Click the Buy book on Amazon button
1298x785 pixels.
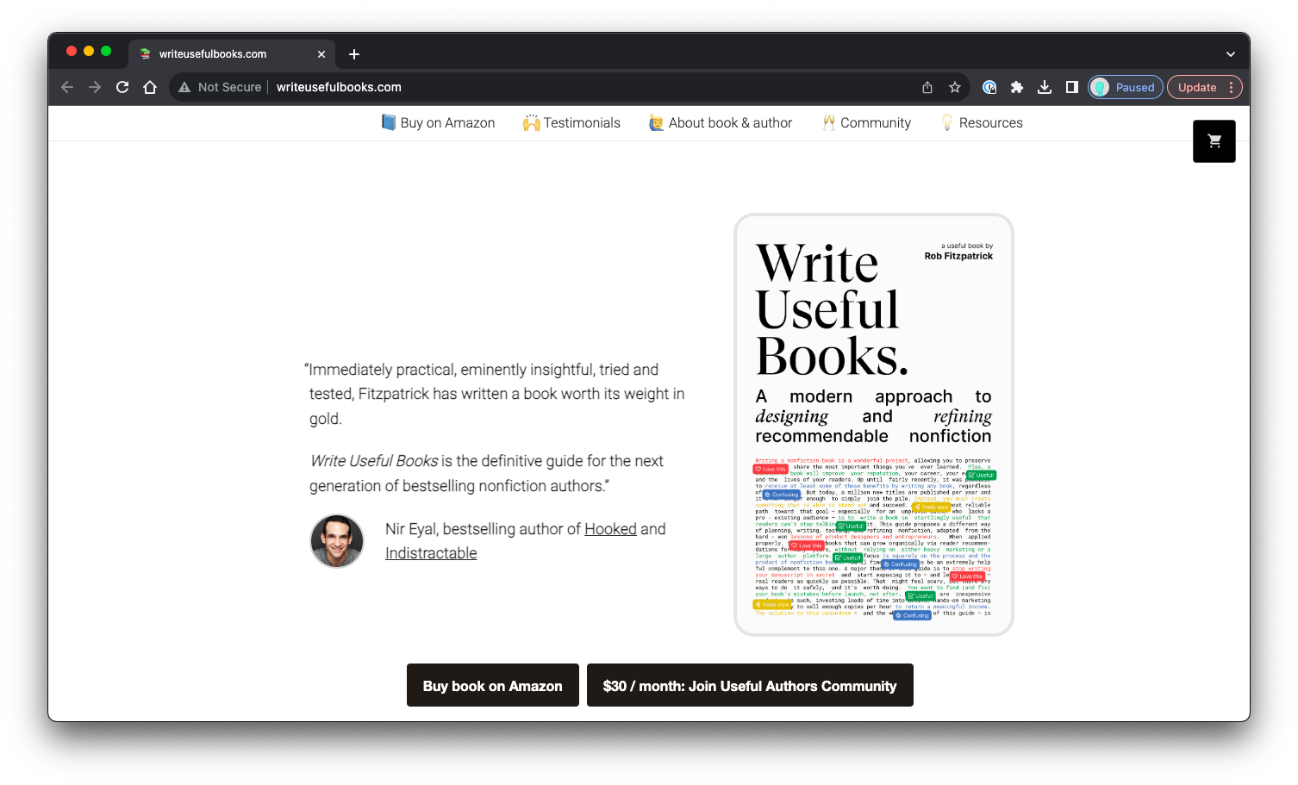(492, 685)
